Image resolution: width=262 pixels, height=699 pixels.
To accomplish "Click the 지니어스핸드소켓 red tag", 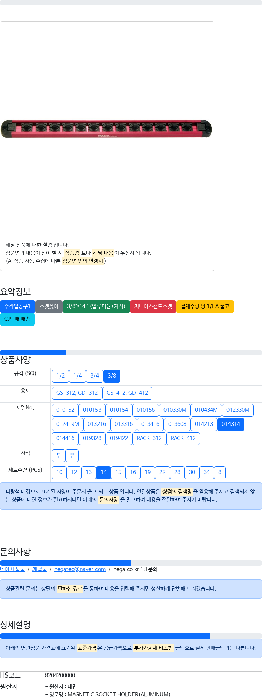I will pos(153,306).
